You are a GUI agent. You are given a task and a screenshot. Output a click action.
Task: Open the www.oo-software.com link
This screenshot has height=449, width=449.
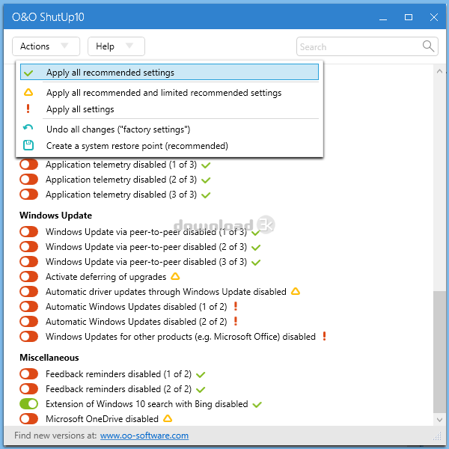pos(144,436)
